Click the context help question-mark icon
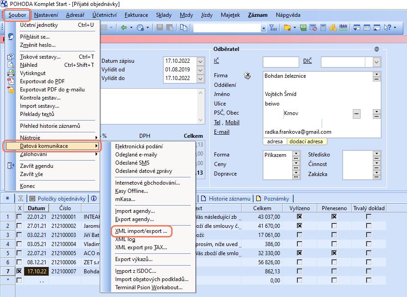The width and height of the screenshot is (407, 297). pos(387,27)
